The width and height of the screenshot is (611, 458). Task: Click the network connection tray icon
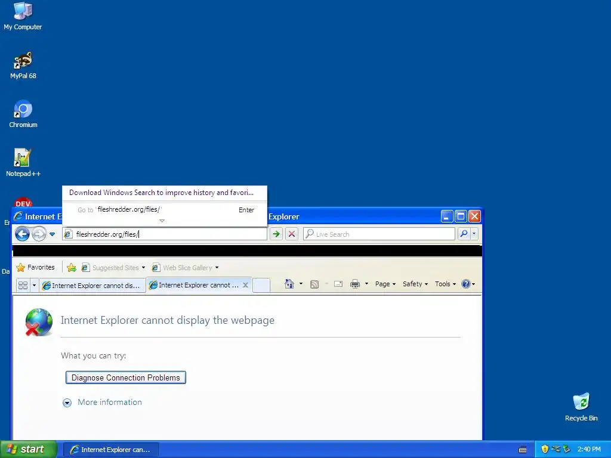pyautogui.click(x=556, y=449)
